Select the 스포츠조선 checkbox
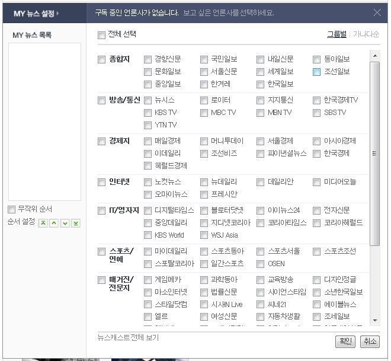391x361 pixels. 317,252
